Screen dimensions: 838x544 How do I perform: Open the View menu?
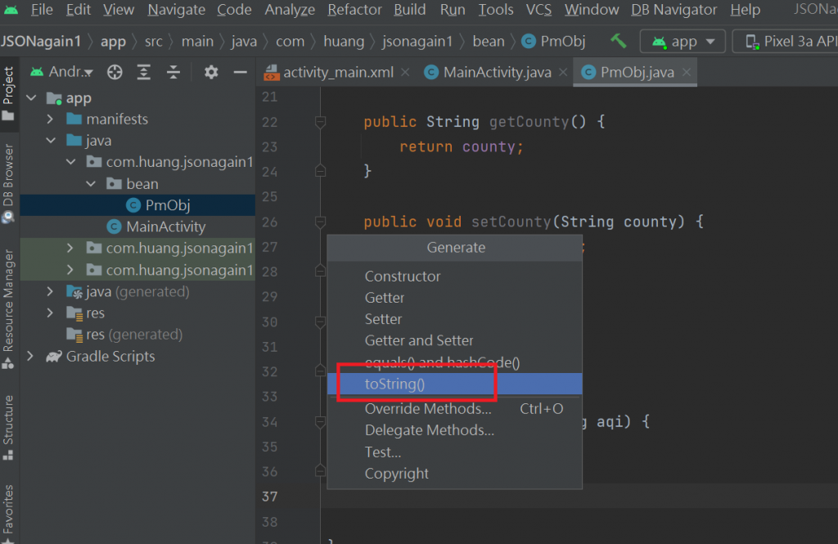[x=118, y=10]
